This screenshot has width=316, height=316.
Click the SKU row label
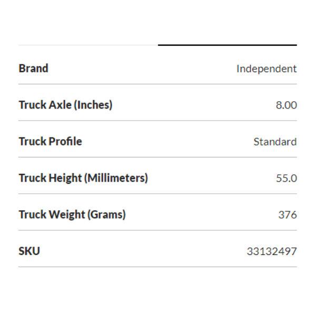29,251
